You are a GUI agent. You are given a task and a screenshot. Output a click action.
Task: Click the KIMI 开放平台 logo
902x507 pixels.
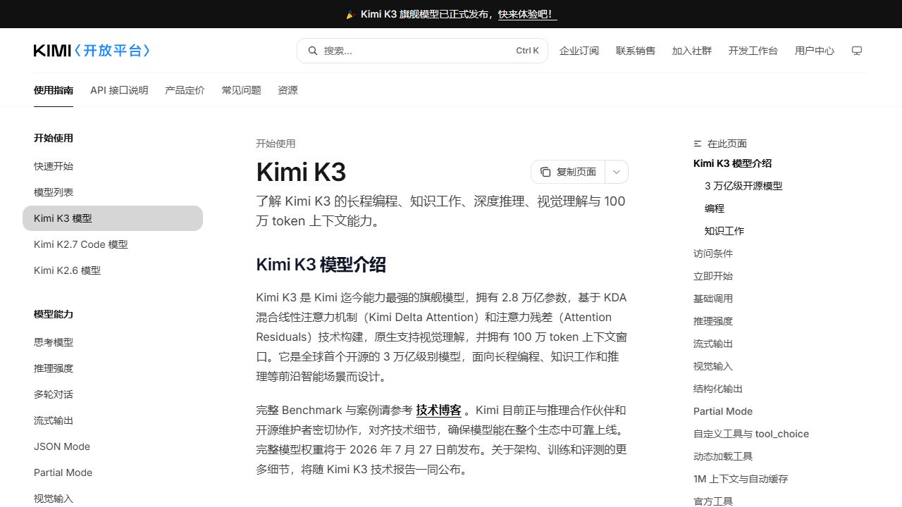(92, 51)
